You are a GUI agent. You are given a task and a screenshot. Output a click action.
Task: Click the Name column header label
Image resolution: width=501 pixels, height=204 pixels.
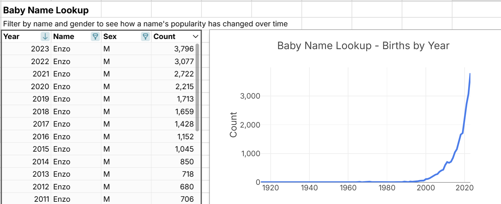[x=64, y=36]
